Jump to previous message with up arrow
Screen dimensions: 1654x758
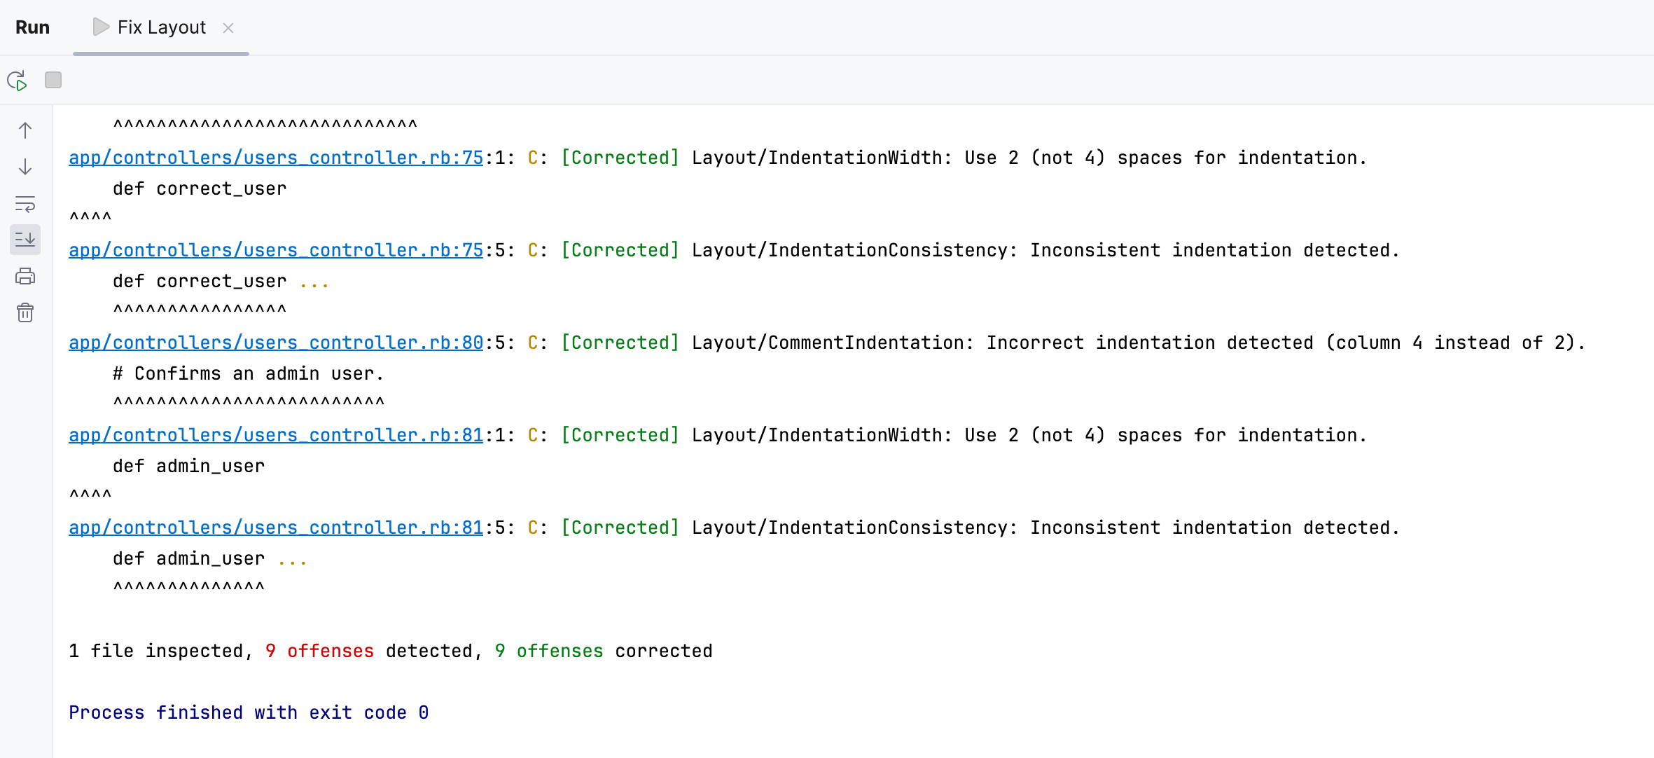click(25, 130)
